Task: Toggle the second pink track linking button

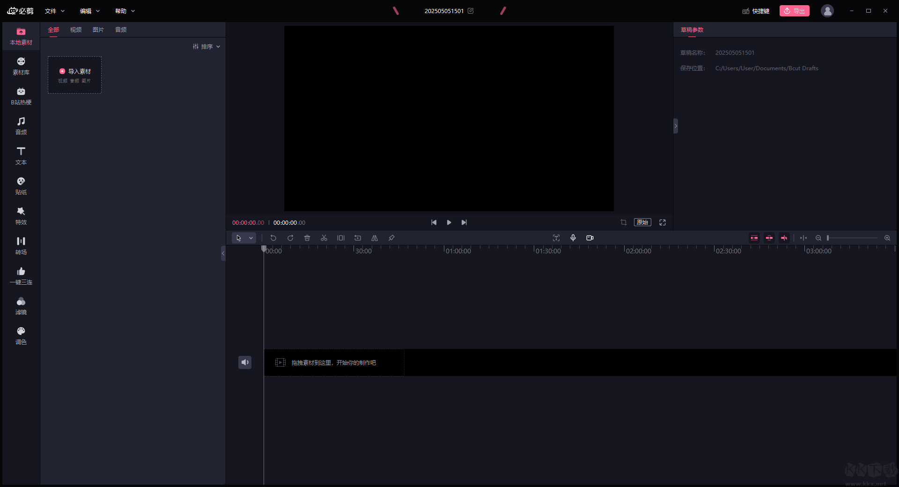Action: [769, 238]
